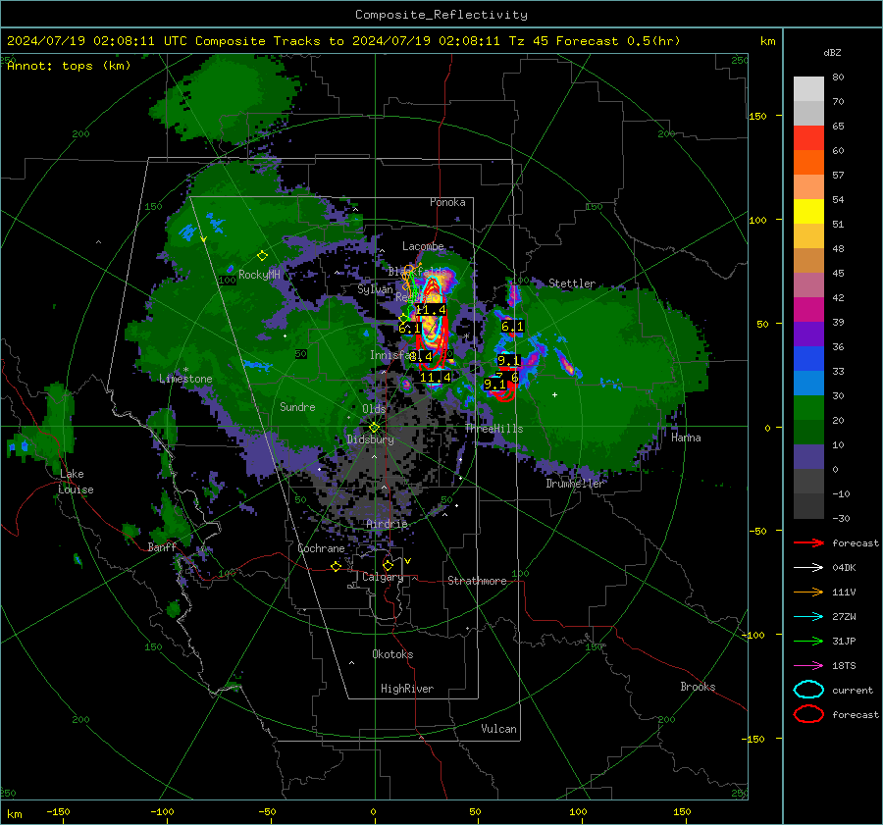The height and width of the screenshot is (825, 883).
Task: Click the Strathmore label
Action: [x=477, y=581]
